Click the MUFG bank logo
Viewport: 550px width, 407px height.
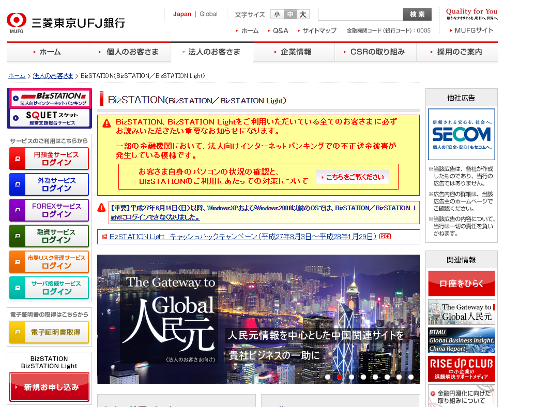click(x=18, y=22)
